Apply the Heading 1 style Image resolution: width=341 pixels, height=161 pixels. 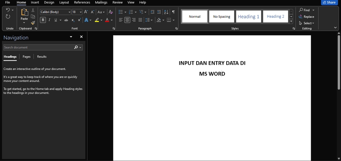(249, 16)
